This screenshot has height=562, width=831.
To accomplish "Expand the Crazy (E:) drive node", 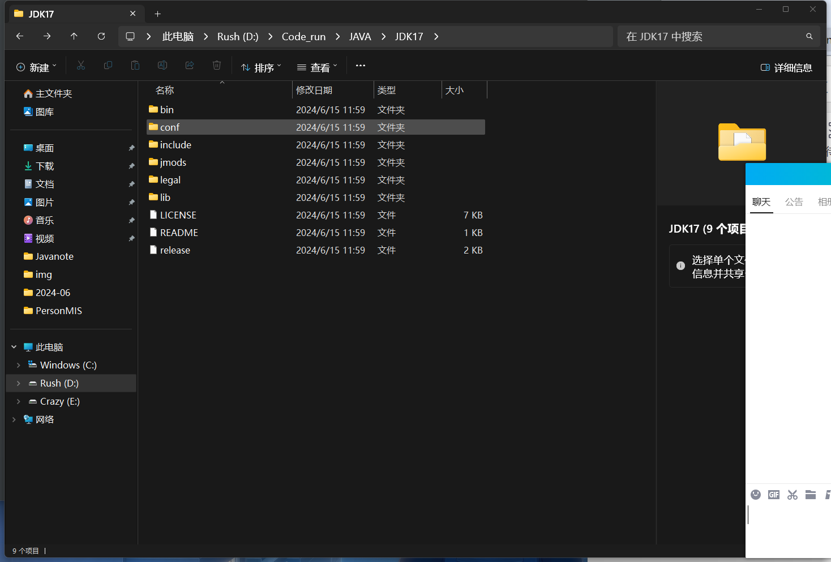I will pos(19,401).
